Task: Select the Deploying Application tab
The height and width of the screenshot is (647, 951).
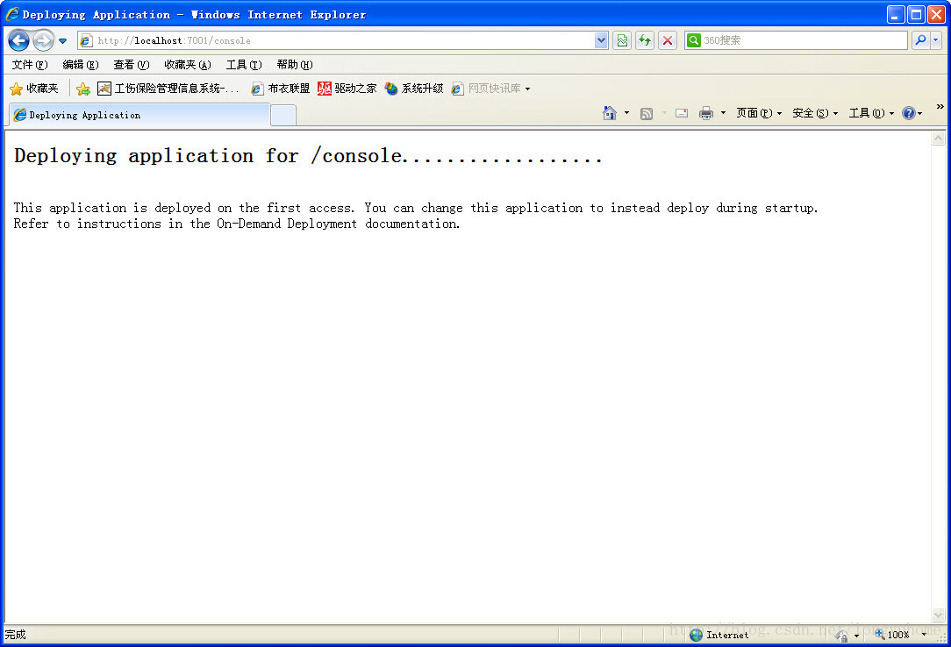Action: coord(139,115)
